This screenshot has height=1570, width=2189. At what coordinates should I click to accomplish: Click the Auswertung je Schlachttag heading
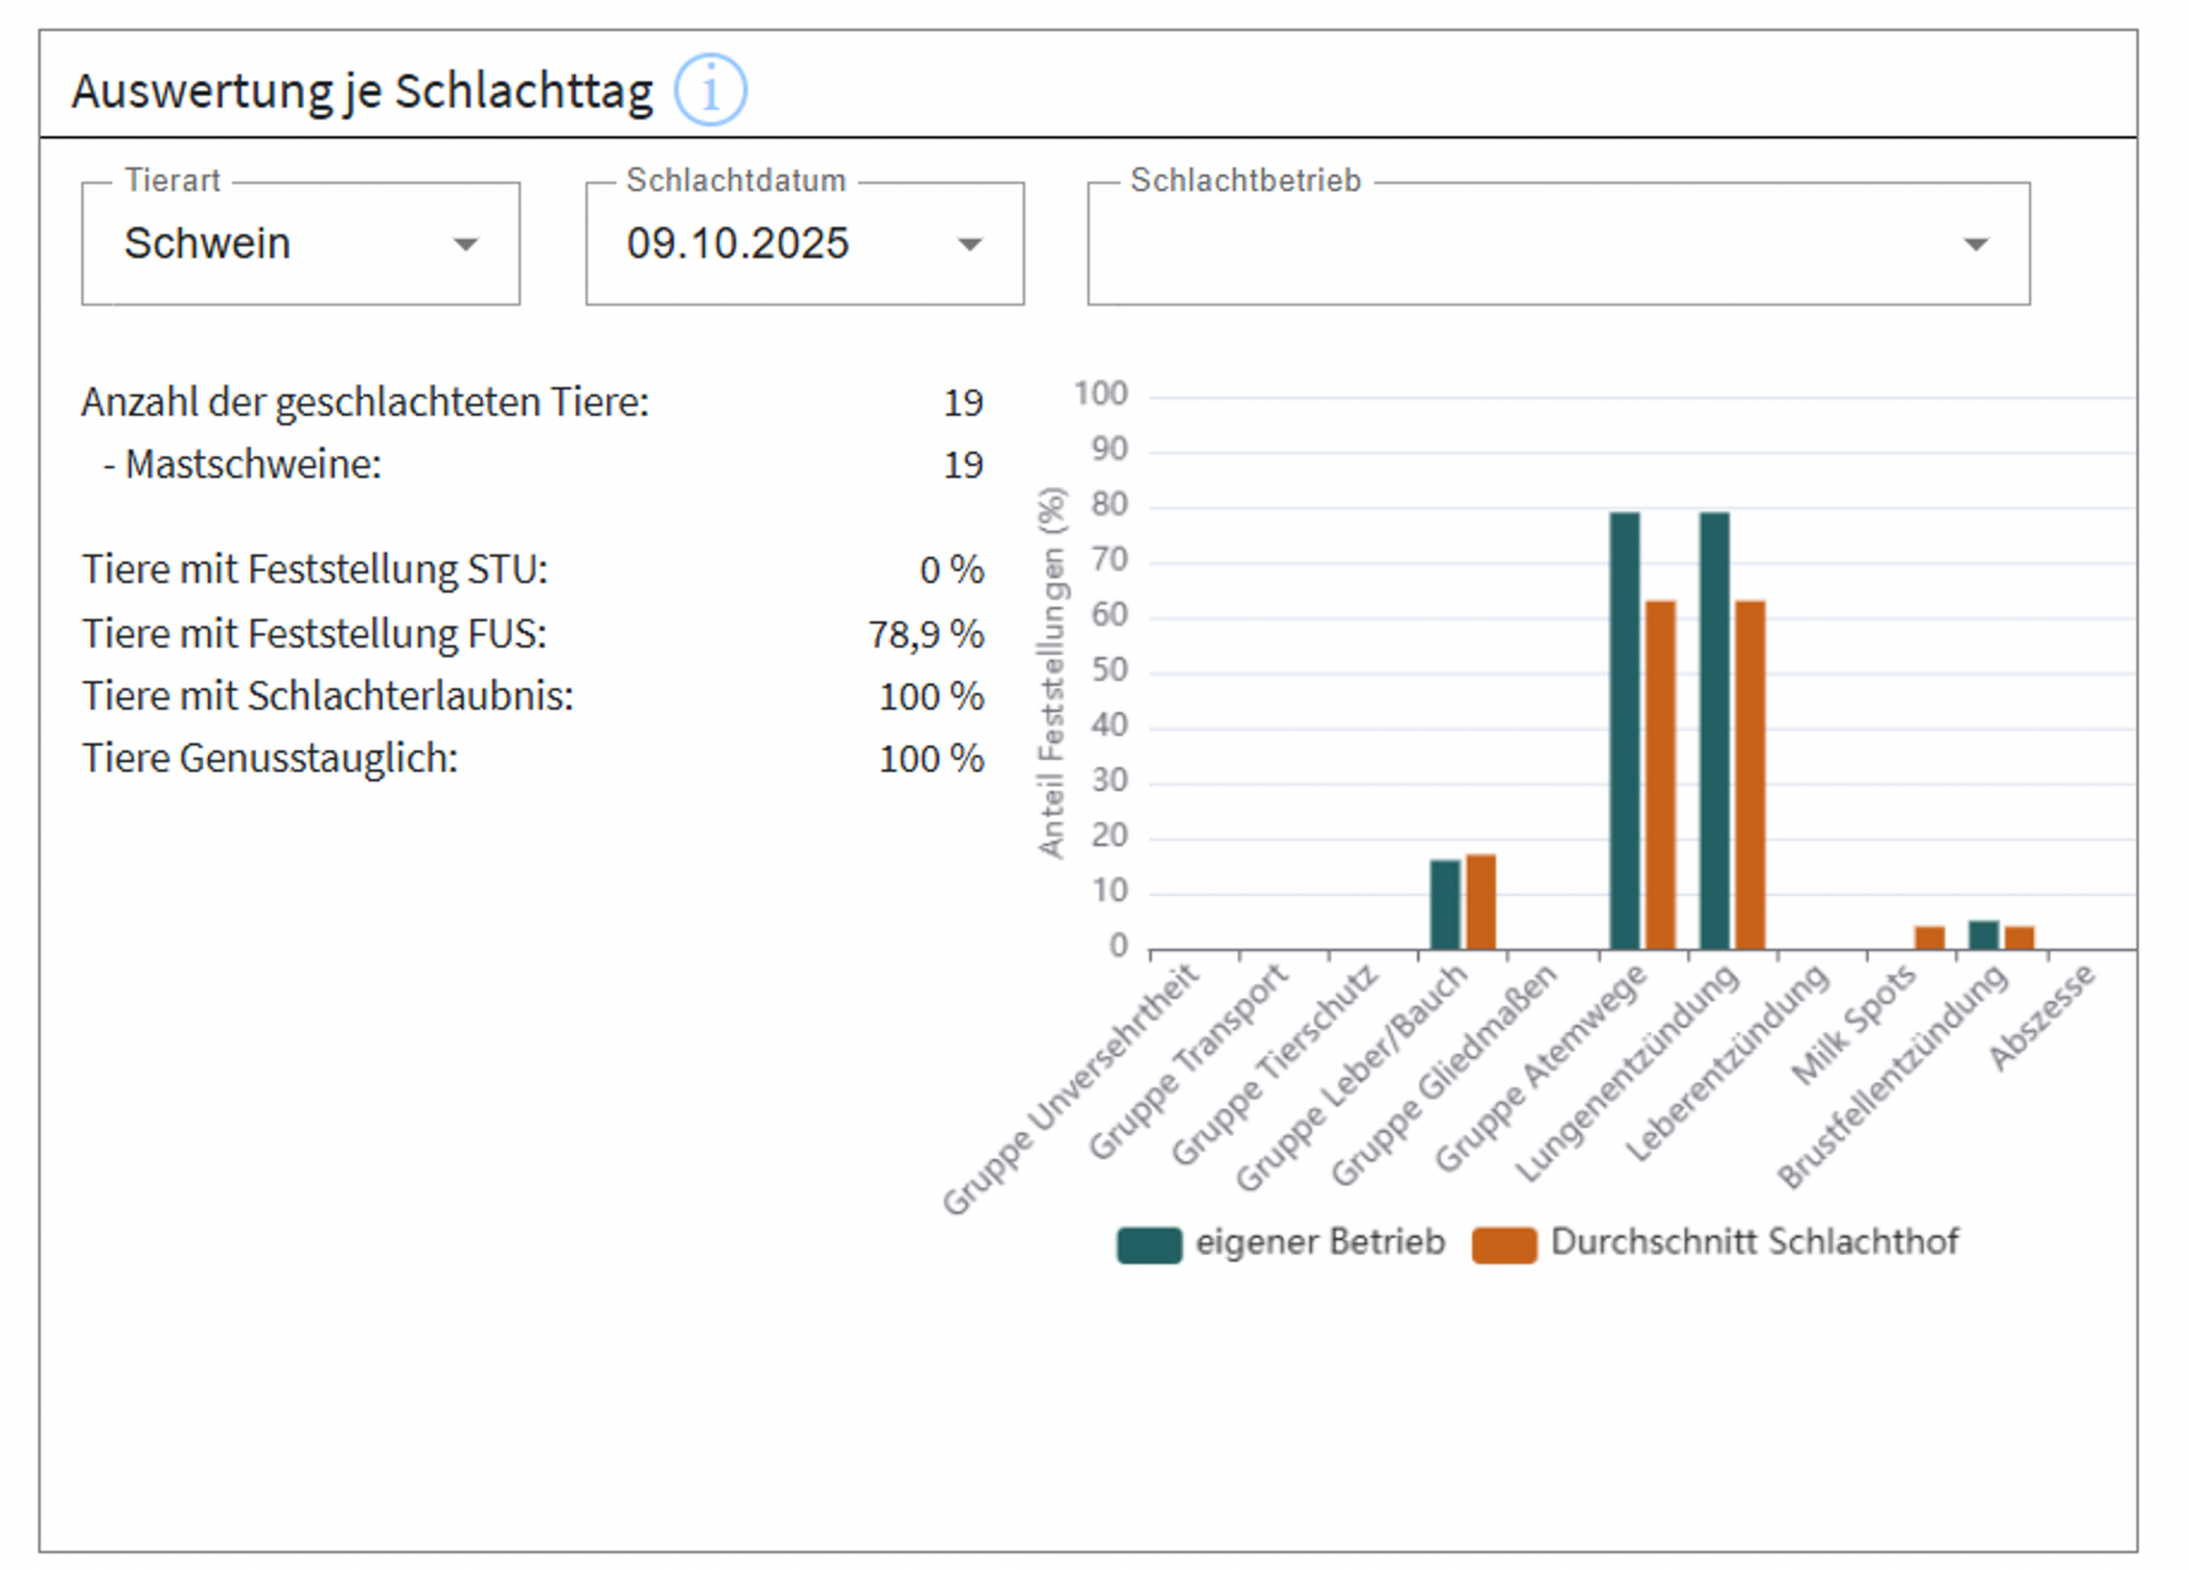click(362, 91)
